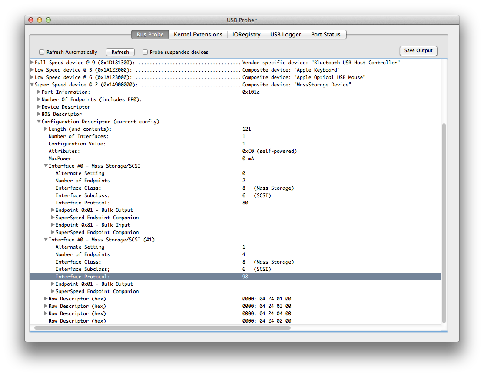Enable the Refresh Automatically checkbox
The image size is (484, 376).
(41, 52)
